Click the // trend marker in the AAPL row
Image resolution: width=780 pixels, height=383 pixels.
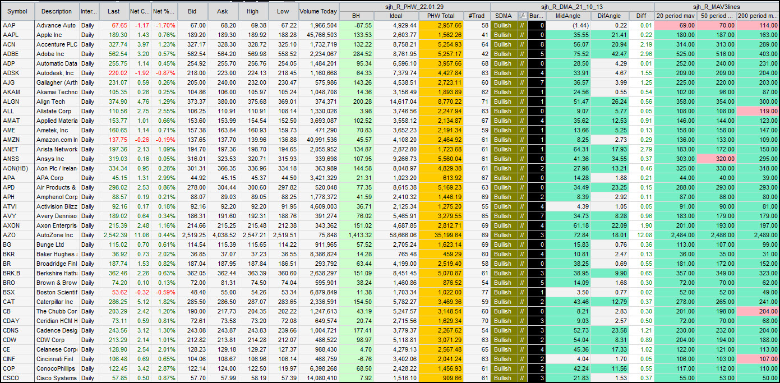(x=522, y=35)
